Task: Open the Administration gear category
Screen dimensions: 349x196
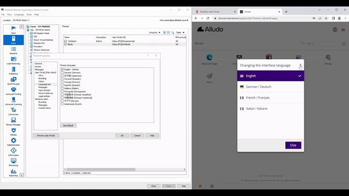Action: tap(13, 142)
